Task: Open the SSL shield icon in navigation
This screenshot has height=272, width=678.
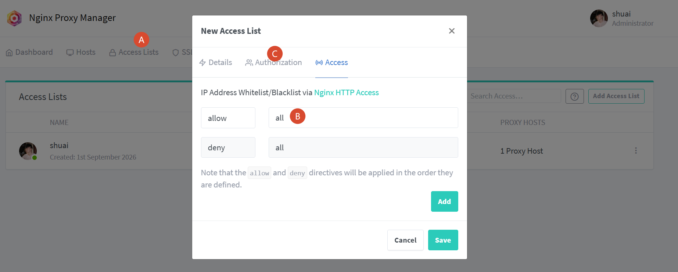Action: [176, 53]
